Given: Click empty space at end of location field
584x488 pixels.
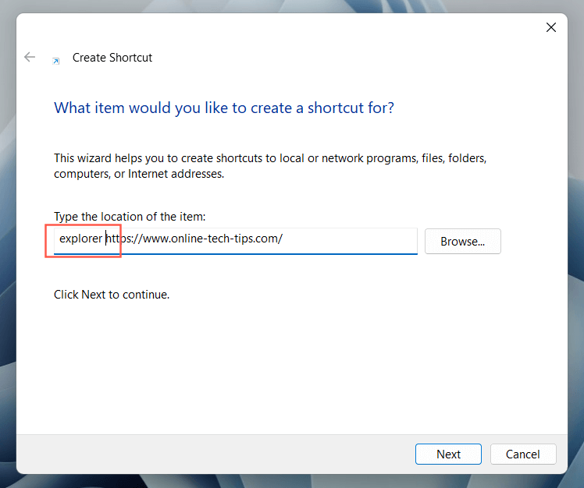Looking at the screenshot, I should pyautogui.click(x=351, y=239).
